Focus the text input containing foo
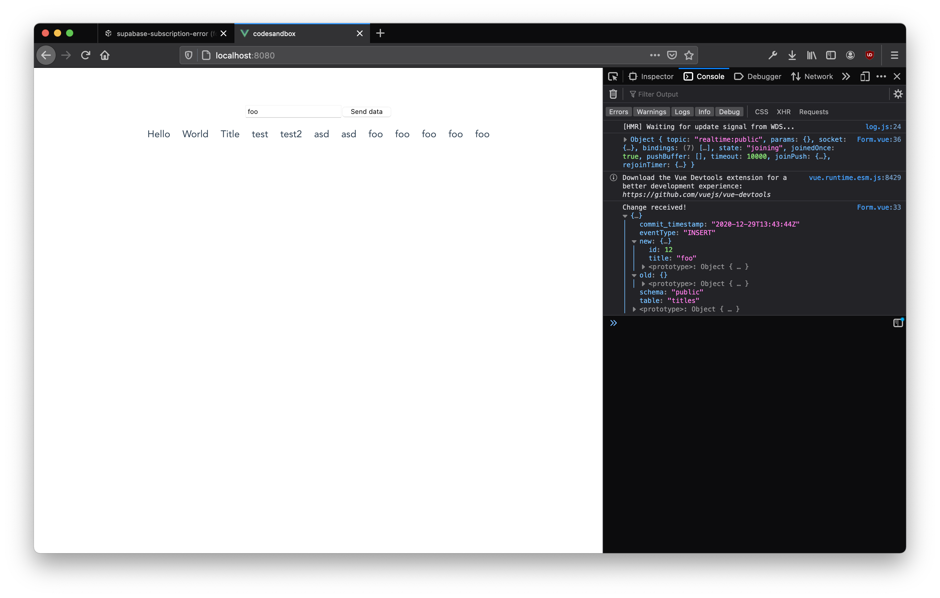Screen dimensions: 940x598 pyautogui.click(x=293, y=112)
